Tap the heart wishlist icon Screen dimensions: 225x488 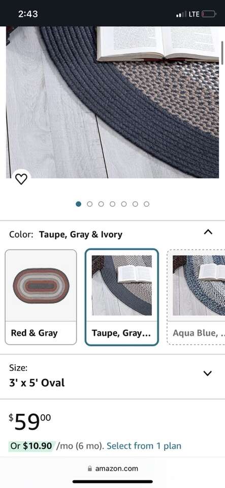point(21,178)
